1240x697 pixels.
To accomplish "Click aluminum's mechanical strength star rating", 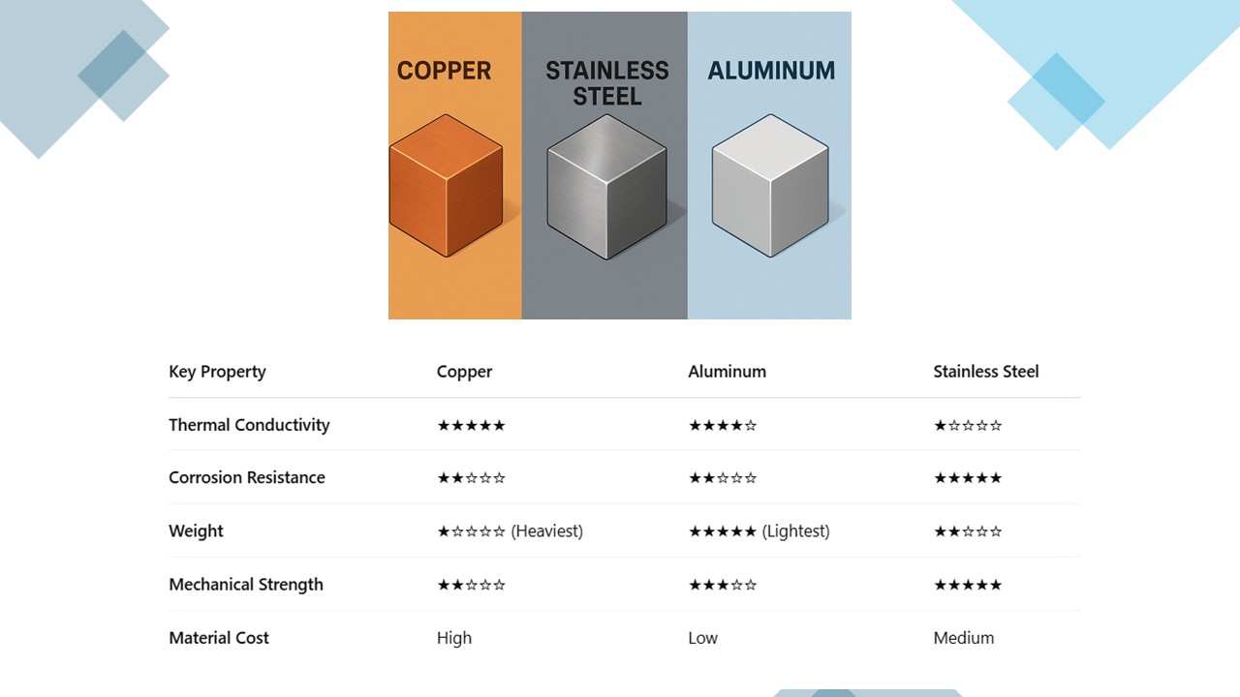I will tap(722, 585).
